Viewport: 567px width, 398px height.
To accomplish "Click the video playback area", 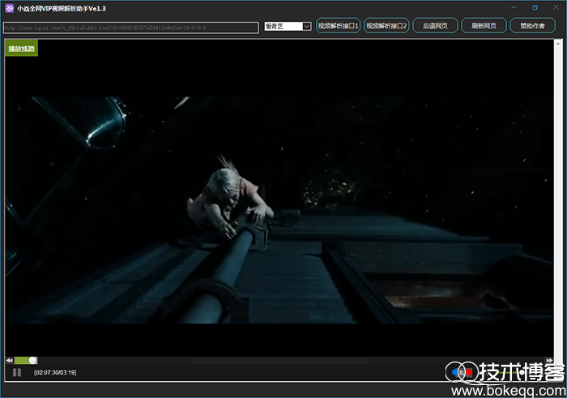I will (283, 211).
